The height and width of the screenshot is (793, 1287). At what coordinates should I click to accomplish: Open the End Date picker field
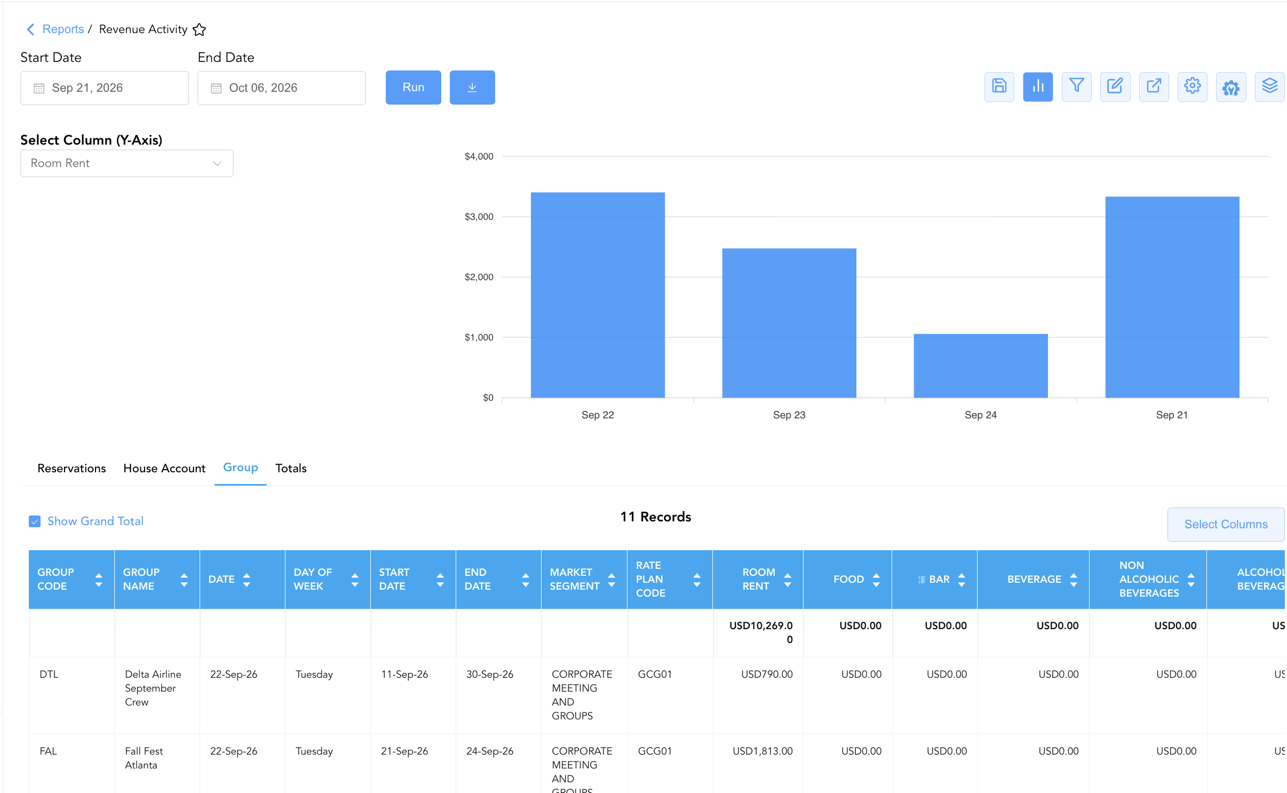pyautogui.click(x=281, y=88)
